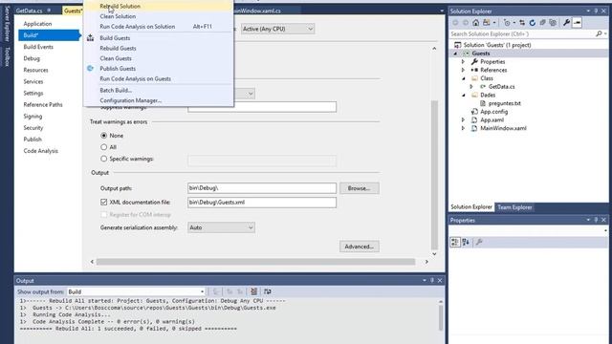Toggle Word Wrap icon in Output toolbar

point(268,291)
